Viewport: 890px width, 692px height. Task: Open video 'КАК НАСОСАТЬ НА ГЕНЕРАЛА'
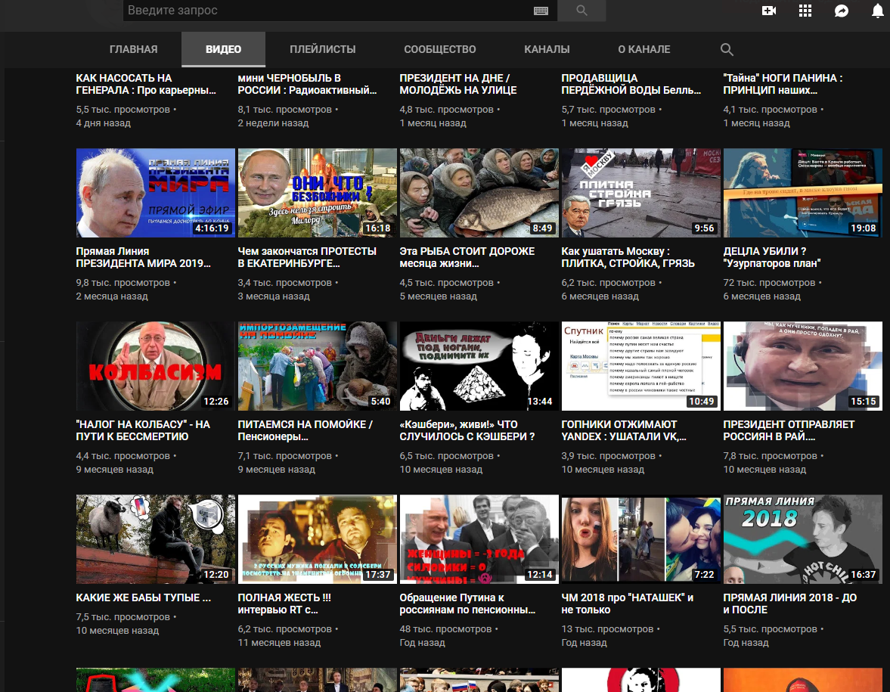(146, 84)
